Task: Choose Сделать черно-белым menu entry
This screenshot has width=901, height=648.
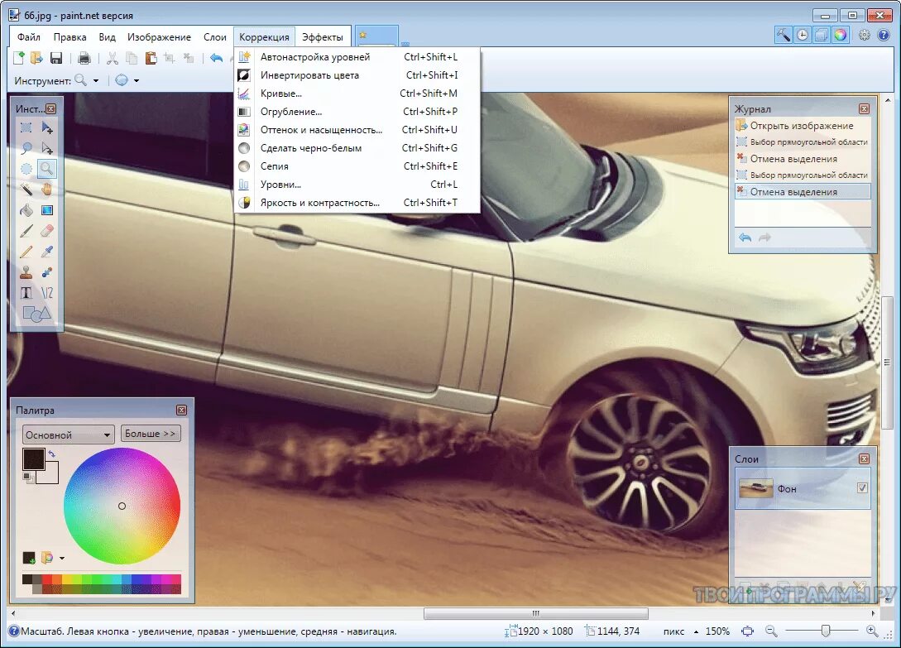Action: coord(357,148)
